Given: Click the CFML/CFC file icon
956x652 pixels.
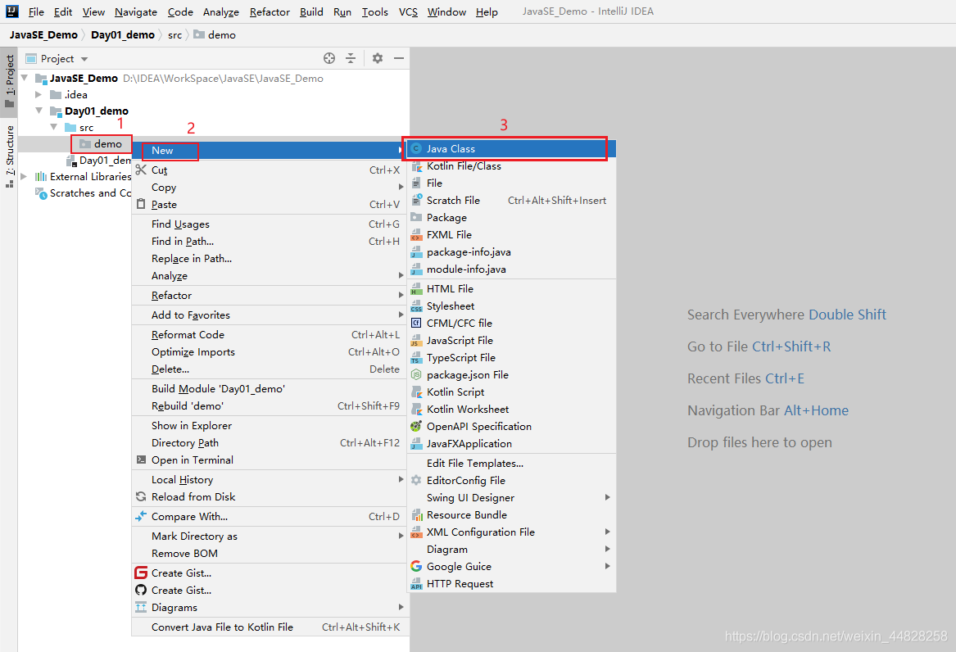Looking at the screenshot, I should coord(416,323).
